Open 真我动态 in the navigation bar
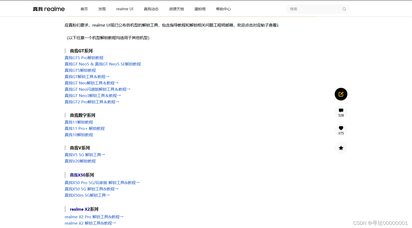Image resolution: width=412 pixels, height=228 pixels. point(151,9)
